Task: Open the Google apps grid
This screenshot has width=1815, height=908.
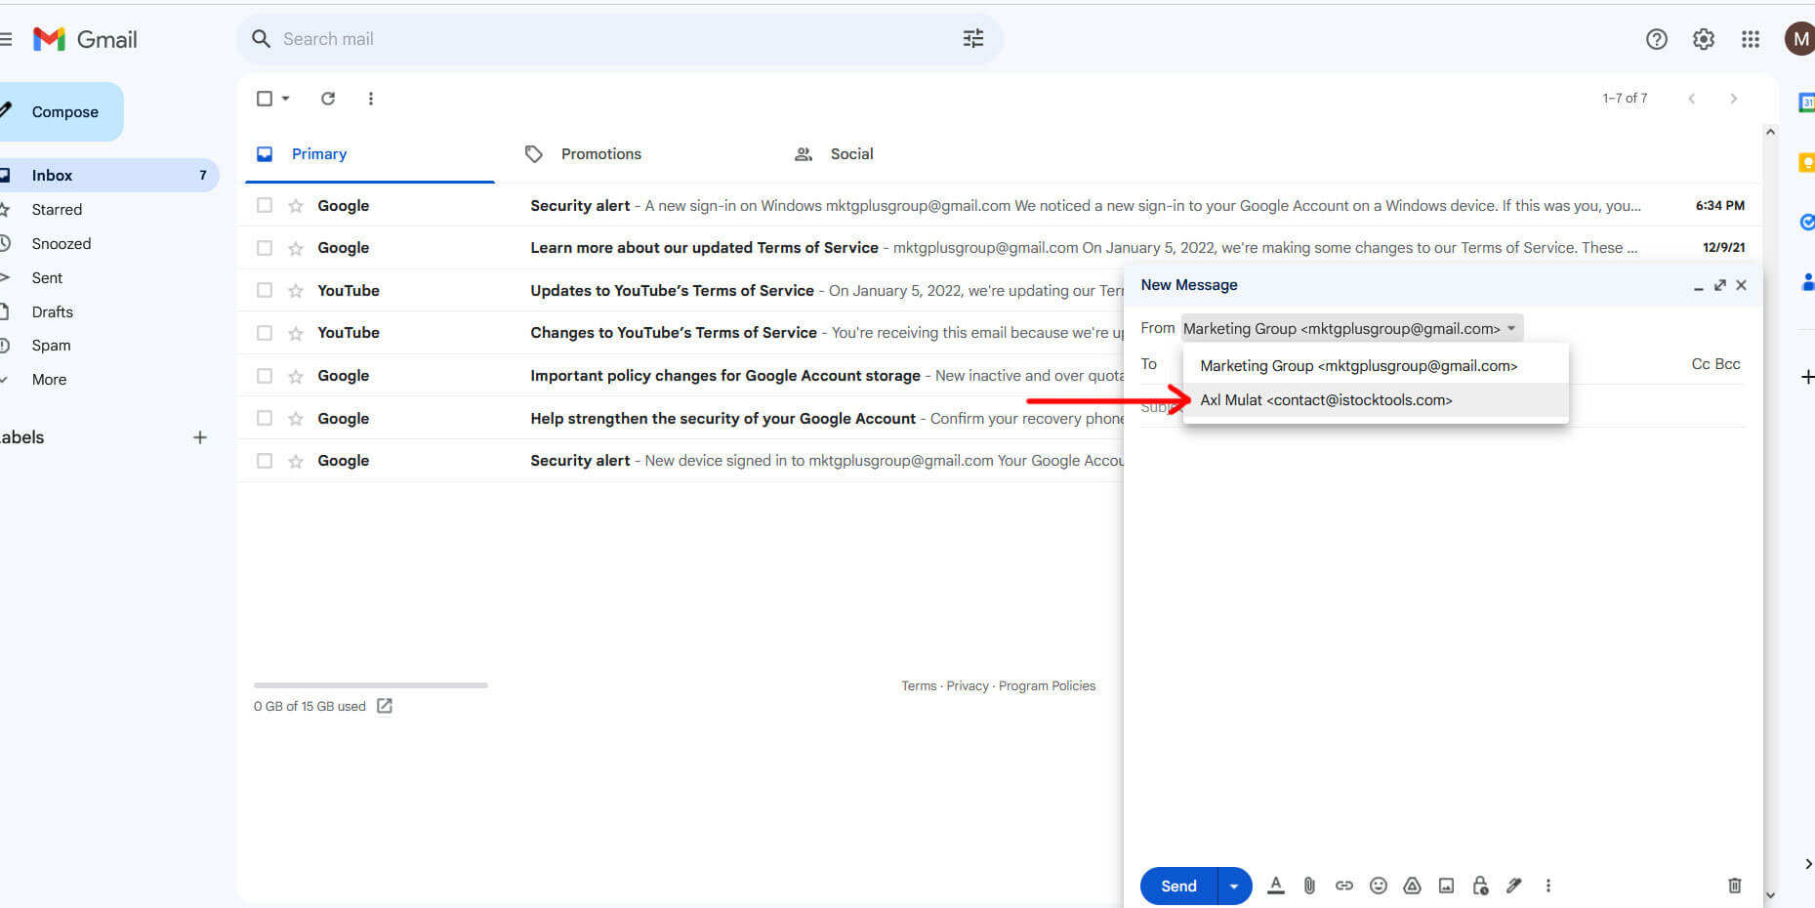Action: coord(1750,39)
